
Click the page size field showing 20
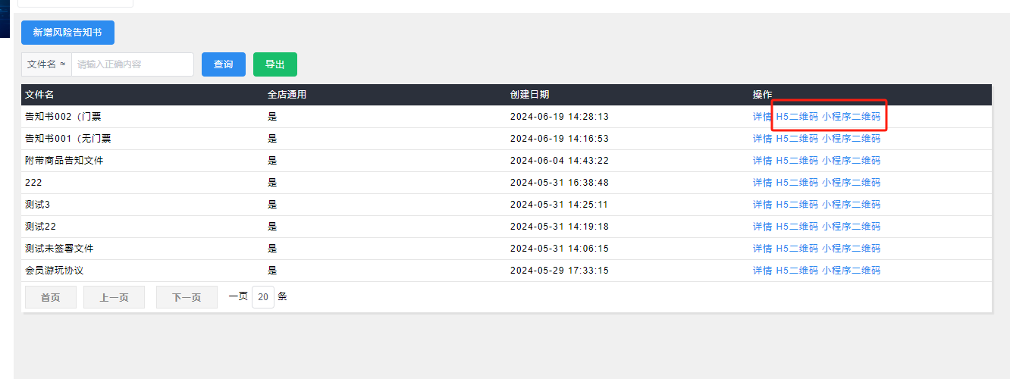click(263, 297)
